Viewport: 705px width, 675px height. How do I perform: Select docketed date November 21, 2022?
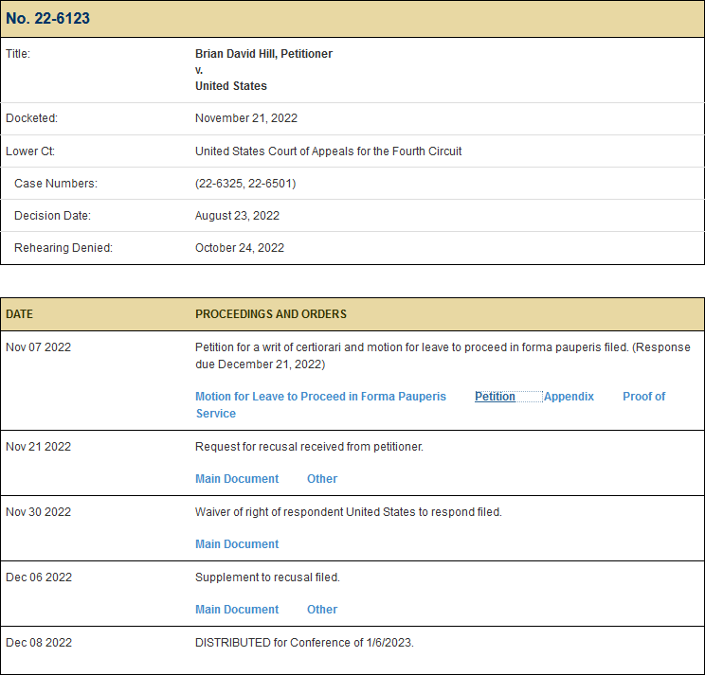pyautogui.click(x=246, y=118)
